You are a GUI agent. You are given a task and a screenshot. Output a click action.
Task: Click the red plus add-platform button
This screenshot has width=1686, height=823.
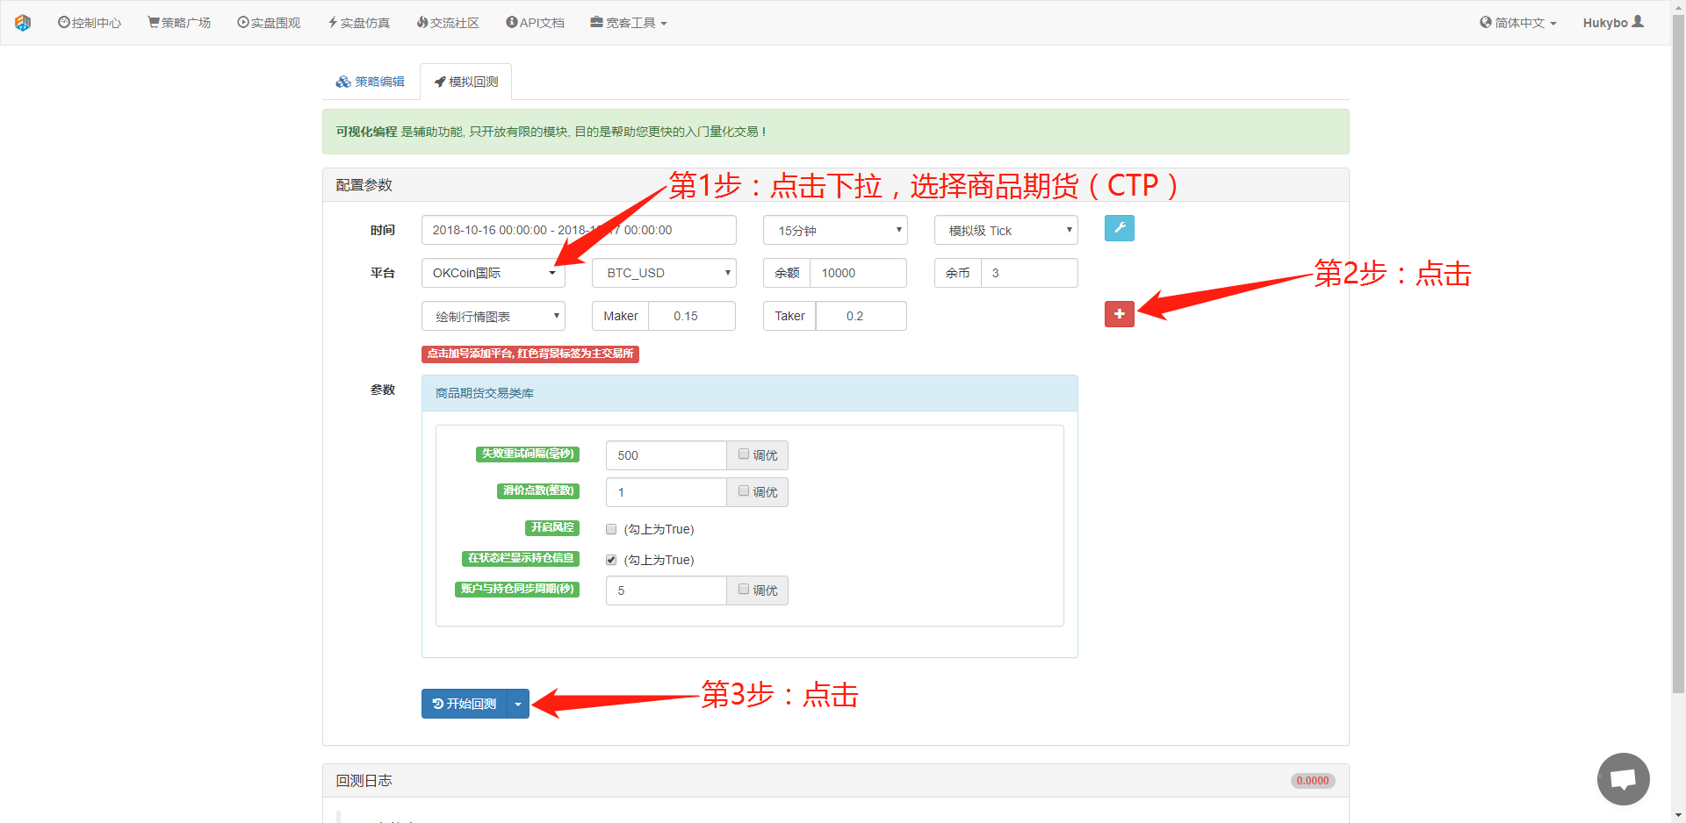(1119, 314)
